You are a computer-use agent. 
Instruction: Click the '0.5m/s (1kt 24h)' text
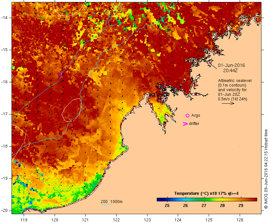pyautogui.click(x=232, y=99)
